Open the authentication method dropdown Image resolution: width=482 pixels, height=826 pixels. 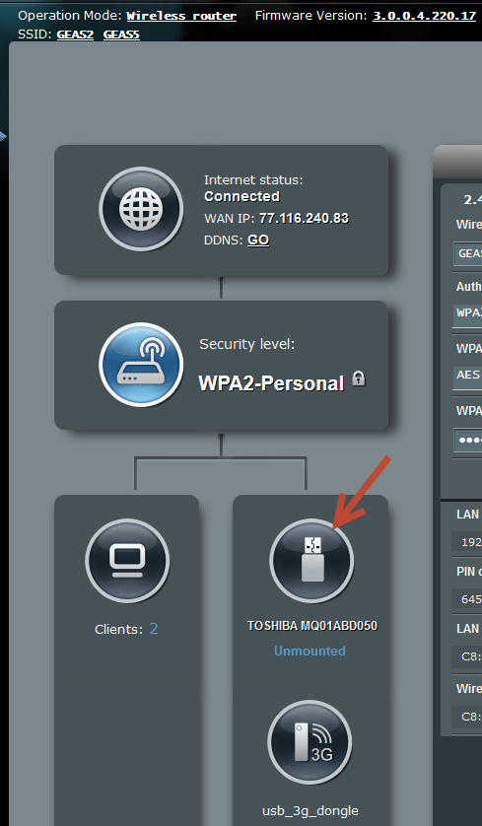pyautogui.click(x=468, y=312)
